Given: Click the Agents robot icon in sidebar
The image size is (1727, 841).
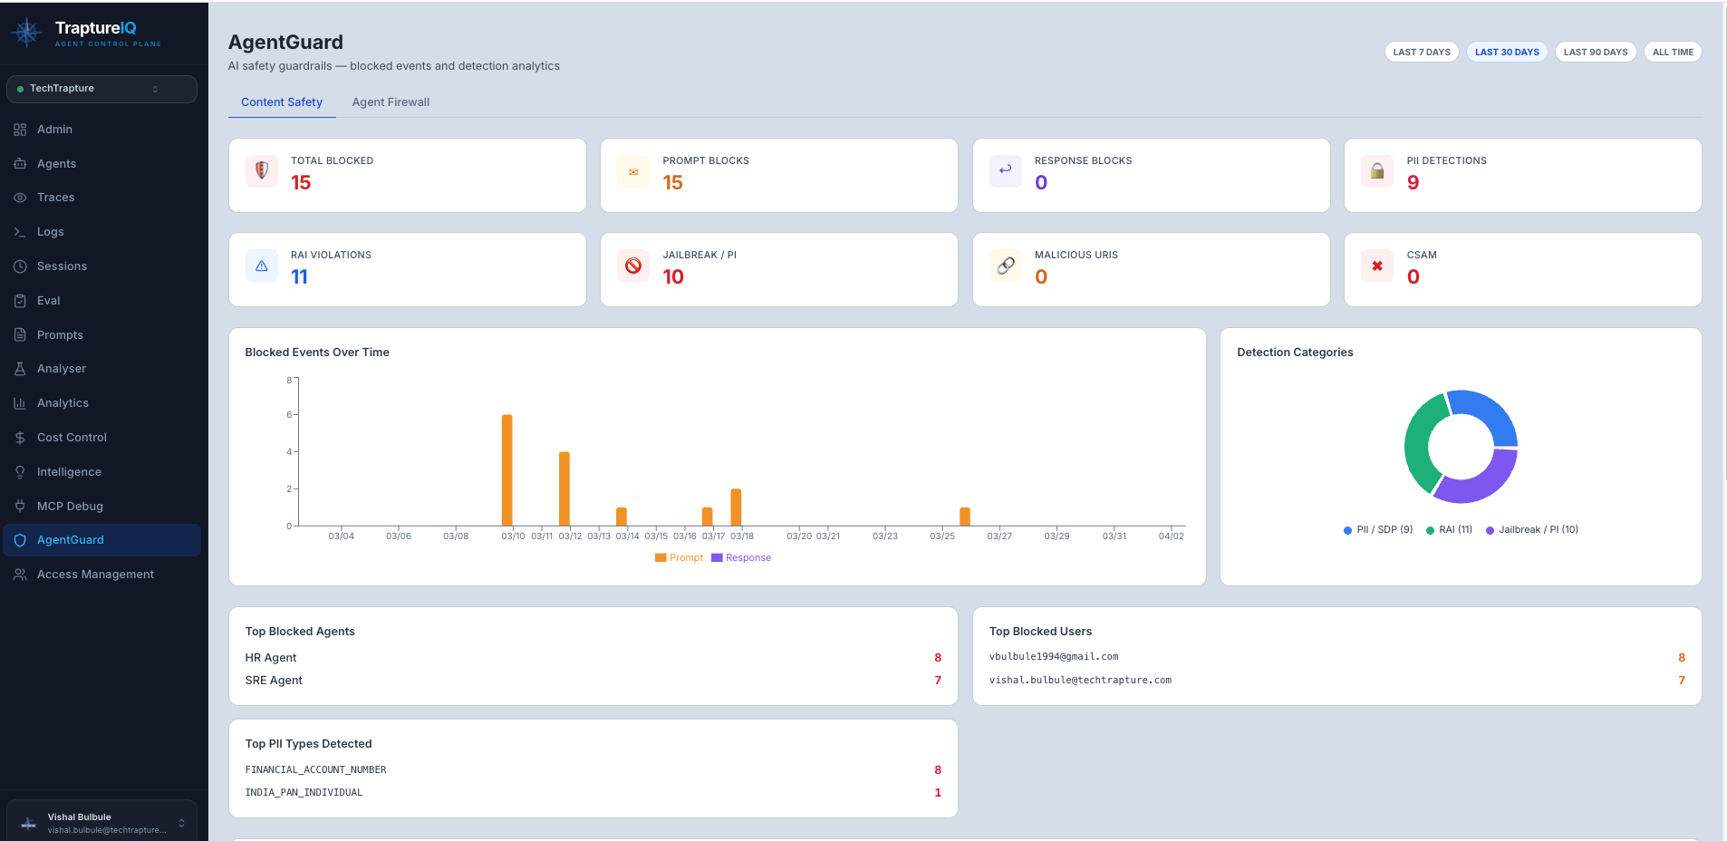Looking at the screenshot, I should click(x=20, y=164).
